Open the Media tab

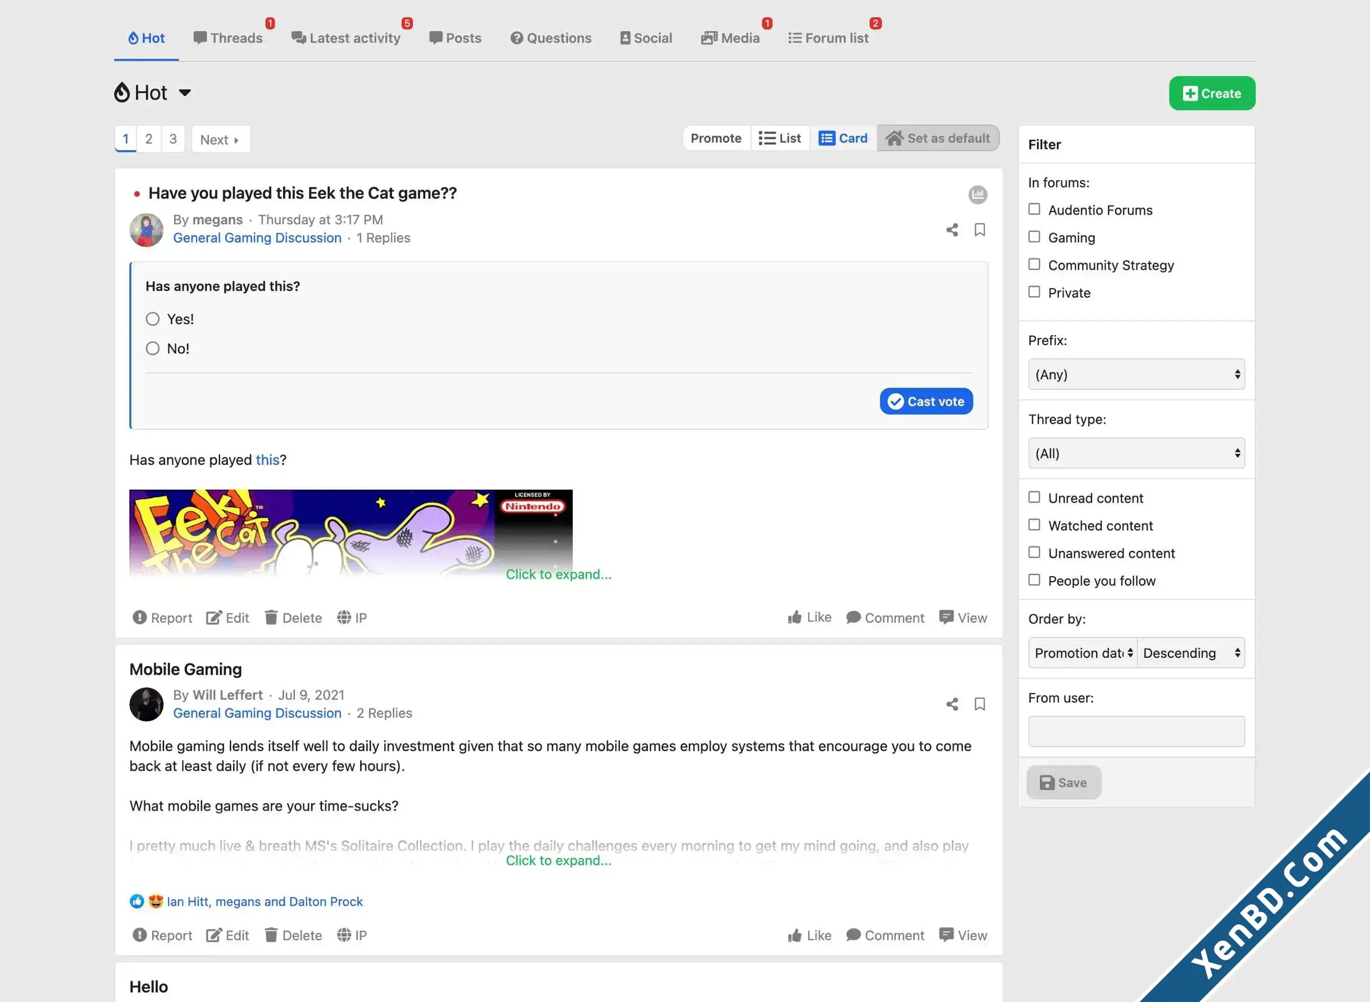(x=730, y=38)
